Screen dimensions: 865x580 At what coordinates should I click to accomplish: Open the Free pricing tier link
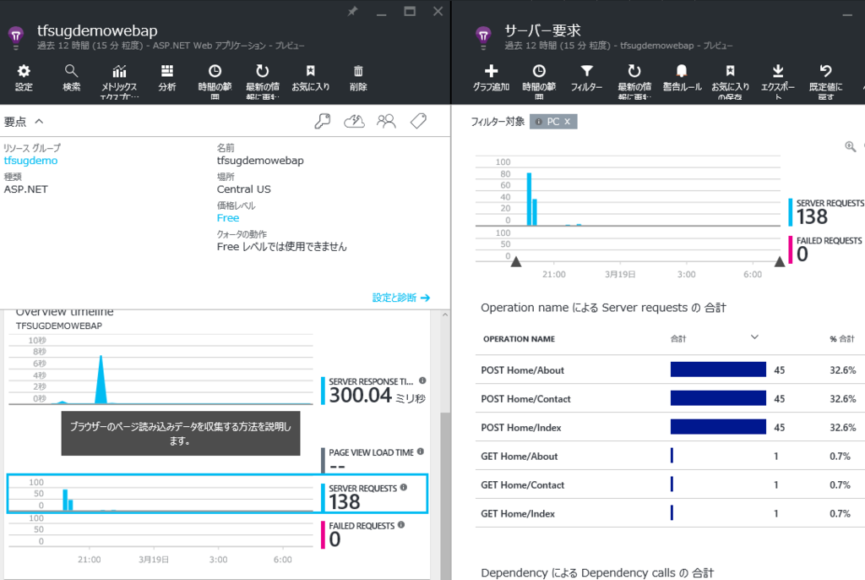pos(228,217)
